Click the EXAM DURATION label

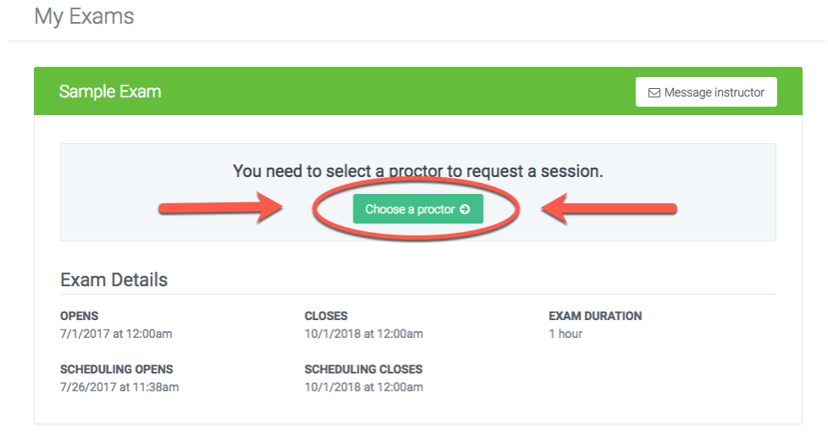[595, 316]
